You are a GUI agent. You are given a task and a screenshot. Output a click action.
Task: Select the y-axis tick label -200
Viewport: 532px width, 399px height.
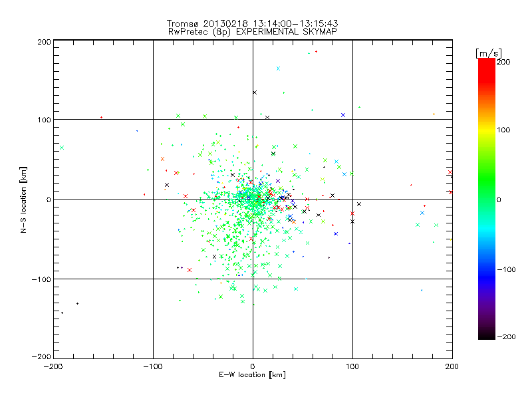click(41, 356)
